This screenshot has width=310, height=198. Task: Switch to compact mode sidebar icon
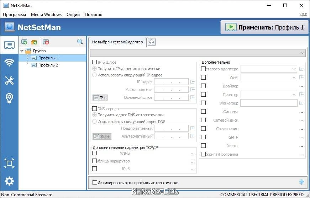(9, 164)
